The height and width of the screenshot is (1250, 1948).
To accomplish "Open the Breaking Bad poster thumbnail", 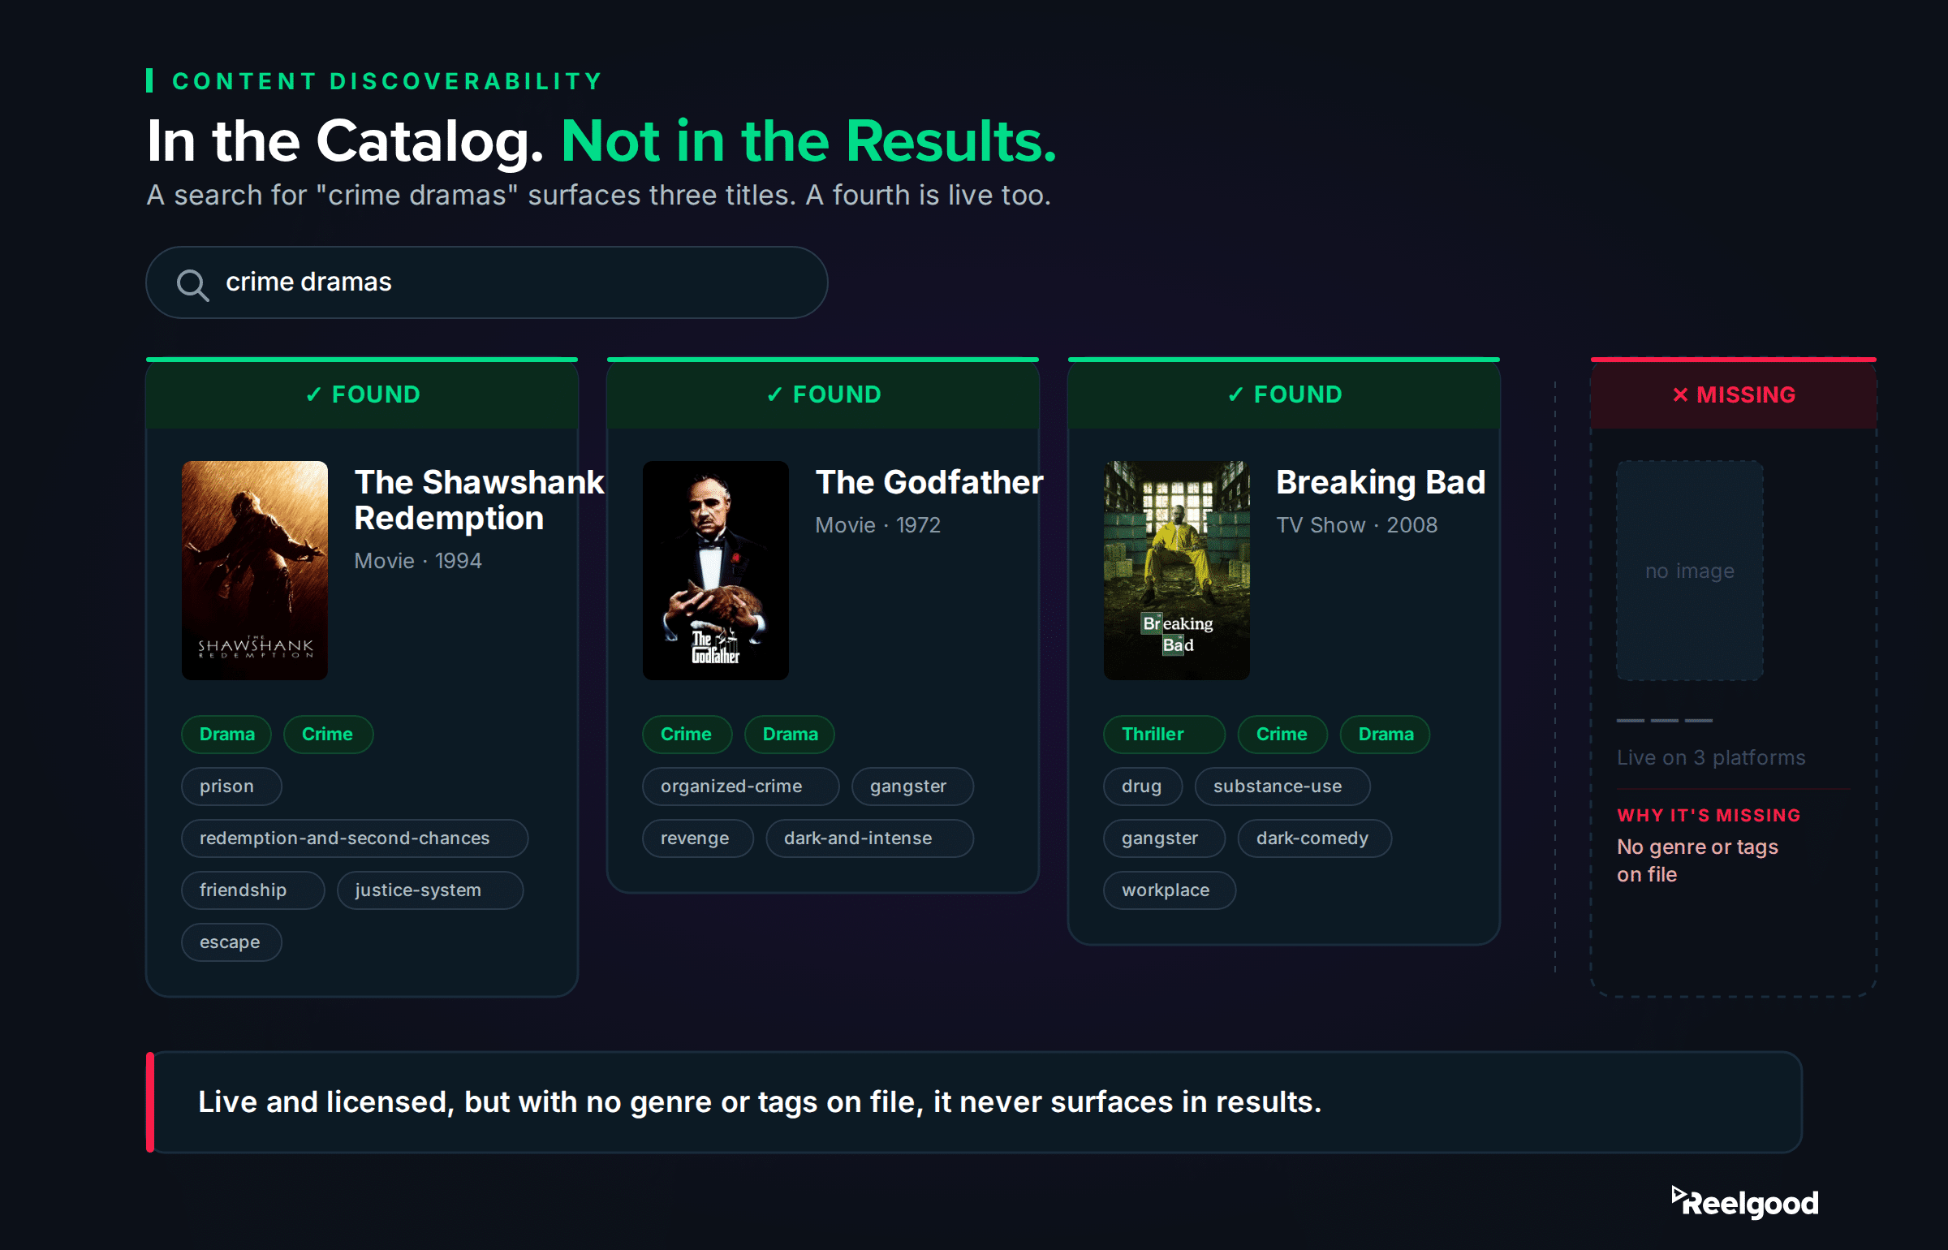I will [x=1177, y=571].
